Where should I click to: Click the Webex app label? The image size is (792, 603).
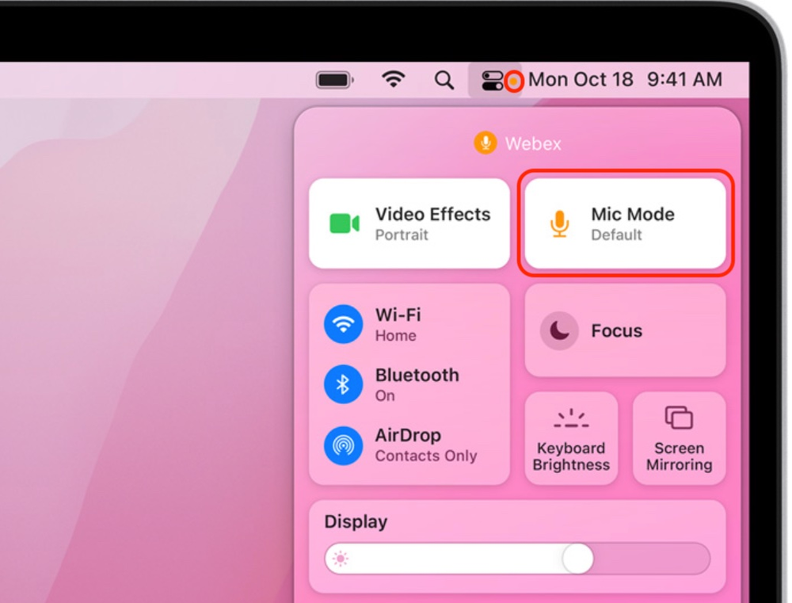coord(533,143)
